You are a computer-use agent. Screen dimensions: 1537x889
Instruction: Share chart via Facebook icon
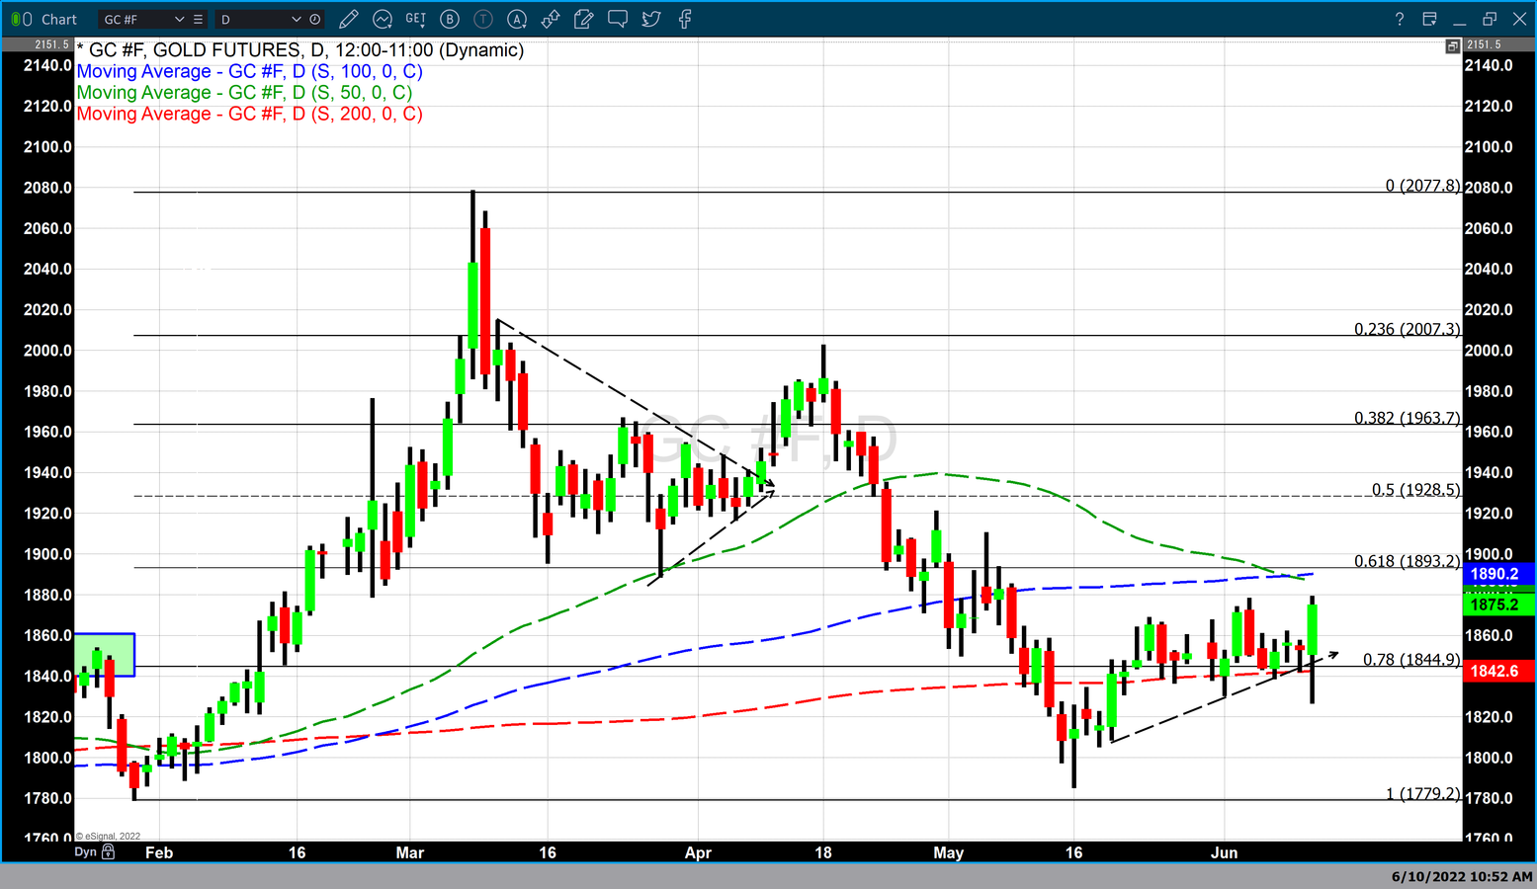[x=685, y=19]
